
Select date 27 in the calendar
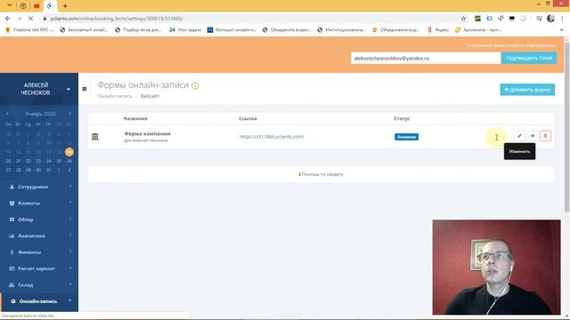pos(8,170)
